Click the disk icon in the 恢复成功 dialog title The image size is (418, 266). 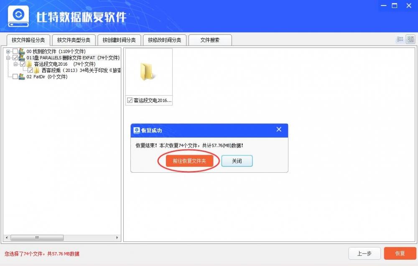point(137,130)
